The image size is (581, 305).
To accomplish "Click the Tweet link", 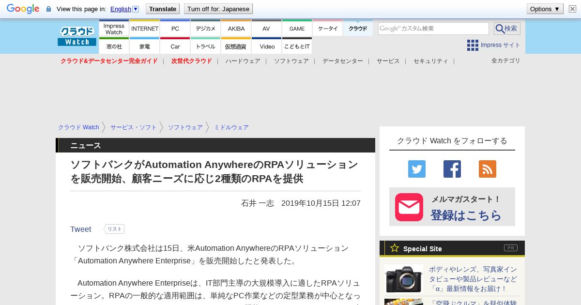I will pyautogui.click(x=81, y=229).
